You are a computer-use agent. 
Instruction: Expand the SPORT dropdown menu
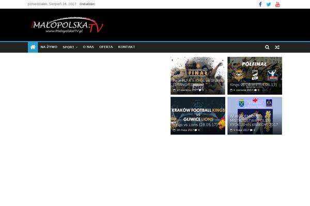[x=70, y=47]
